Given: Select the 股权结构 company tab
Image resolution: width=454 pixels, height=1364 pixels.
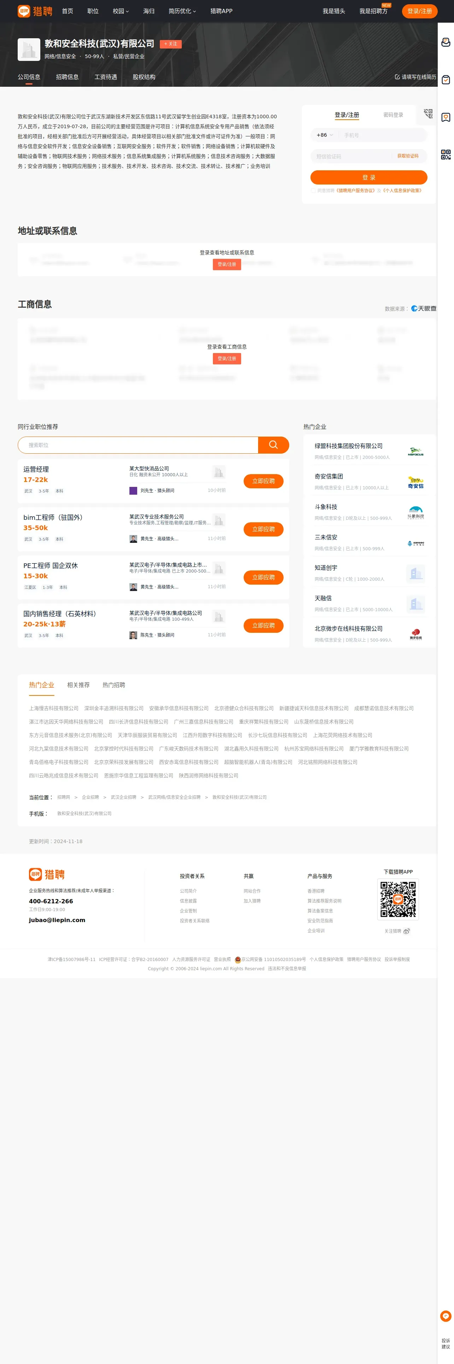Looking at the screenshot, I should 144,77.
